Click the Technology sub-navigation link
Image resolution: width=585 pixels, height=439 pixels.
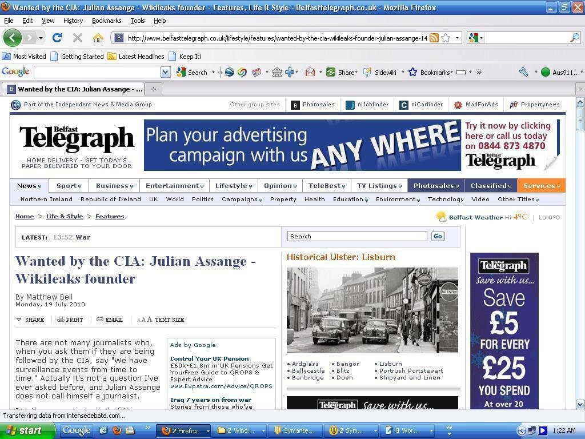point(446,199)
